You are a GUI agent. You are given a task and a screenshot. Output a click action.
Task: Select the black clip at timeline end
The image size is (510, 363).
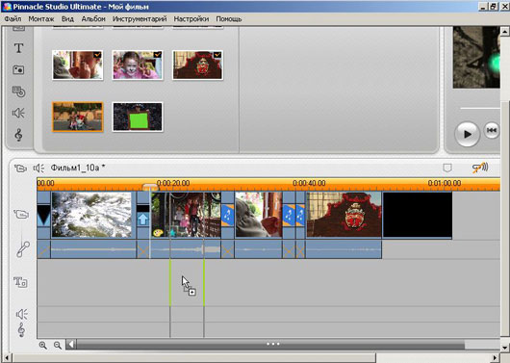(418, 215)
